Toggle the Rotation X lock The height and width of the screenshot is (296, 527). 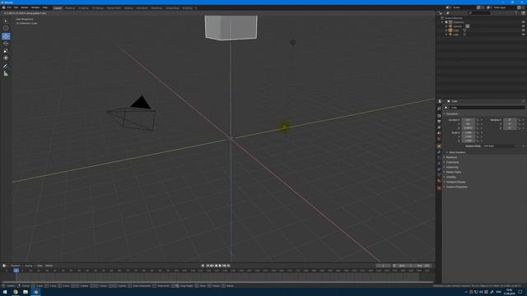tap(520, 120)
